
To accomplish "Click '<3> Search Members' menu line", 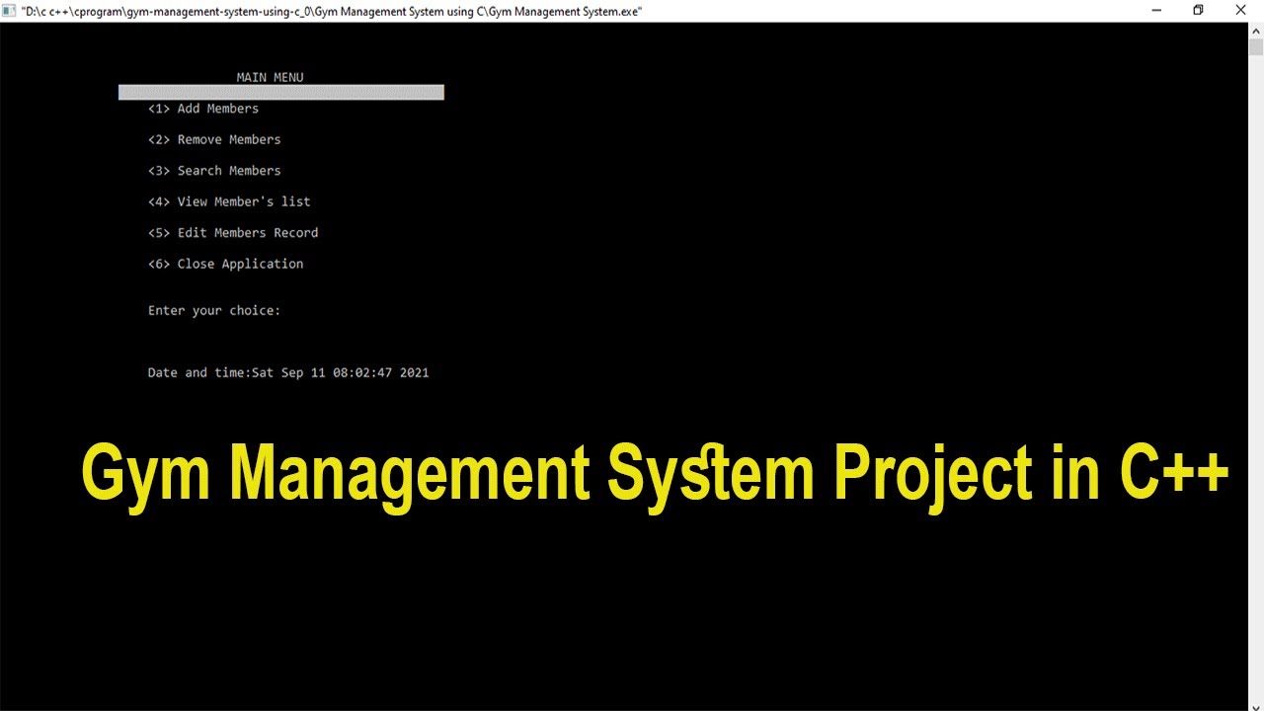I will [214, 171].
